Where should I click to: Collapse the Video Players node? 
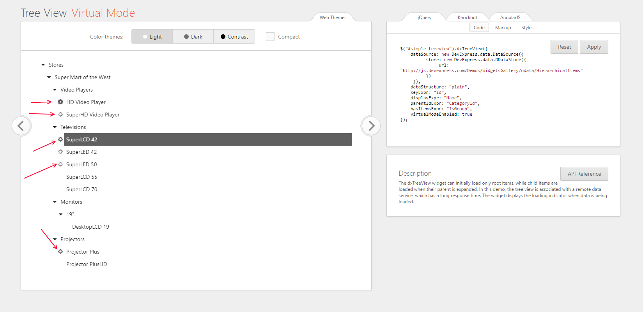(x=55, y=90)
